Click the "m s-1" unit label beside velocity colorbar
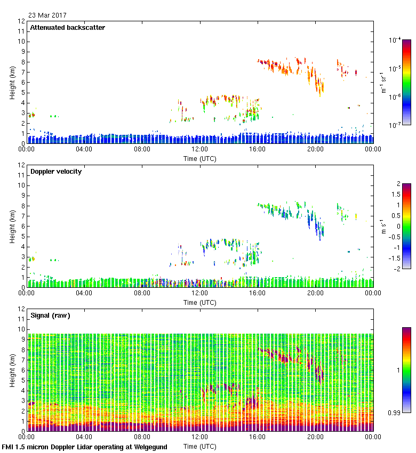The width and height of the screenshot is (416, 453). pos(384,226)
